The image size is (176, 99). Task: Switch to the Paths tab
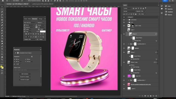pyautogui.click(x=29, y=19)
